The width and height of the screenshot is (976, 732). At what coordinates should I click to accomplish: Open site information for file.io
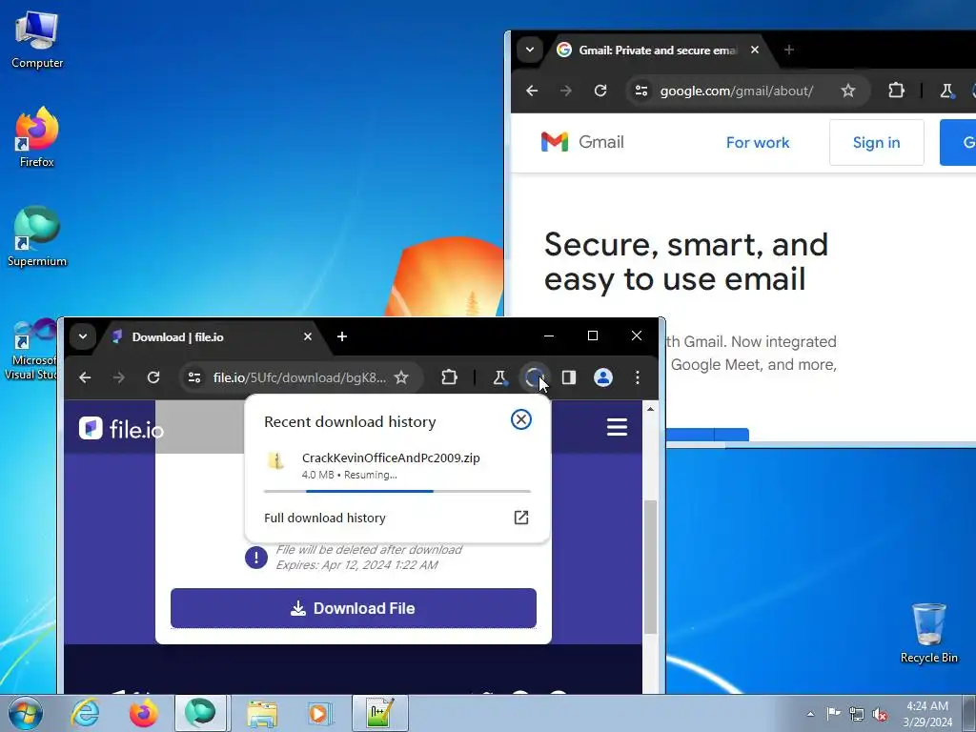(x=194, y=377)
